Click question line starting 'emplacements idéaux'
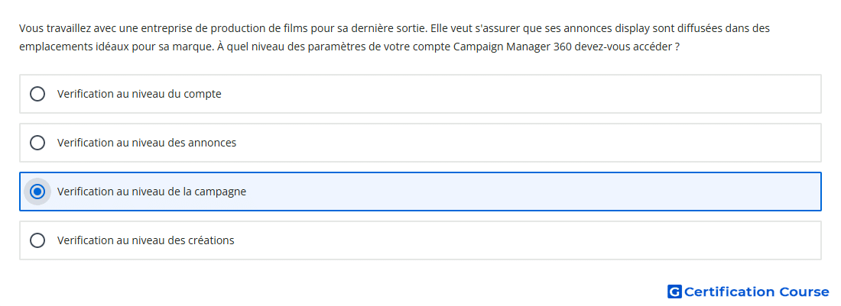This screenshot has height=306, width=841. pos(349,47)
